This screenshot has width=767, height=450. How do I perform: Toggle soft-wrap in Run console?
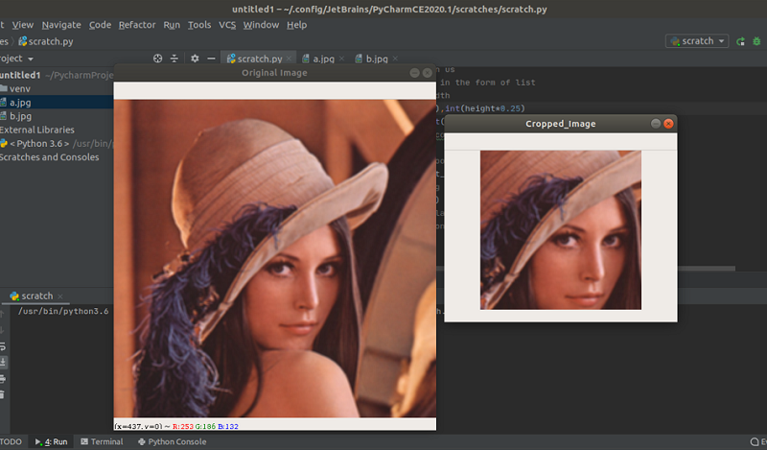pos(3,346)
